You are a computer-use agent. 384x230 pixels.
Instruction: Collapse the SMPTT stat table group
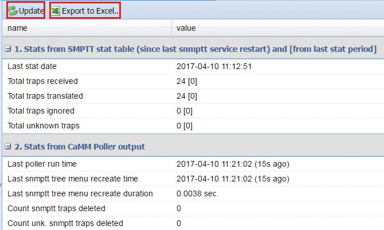[x=8, y=49]
